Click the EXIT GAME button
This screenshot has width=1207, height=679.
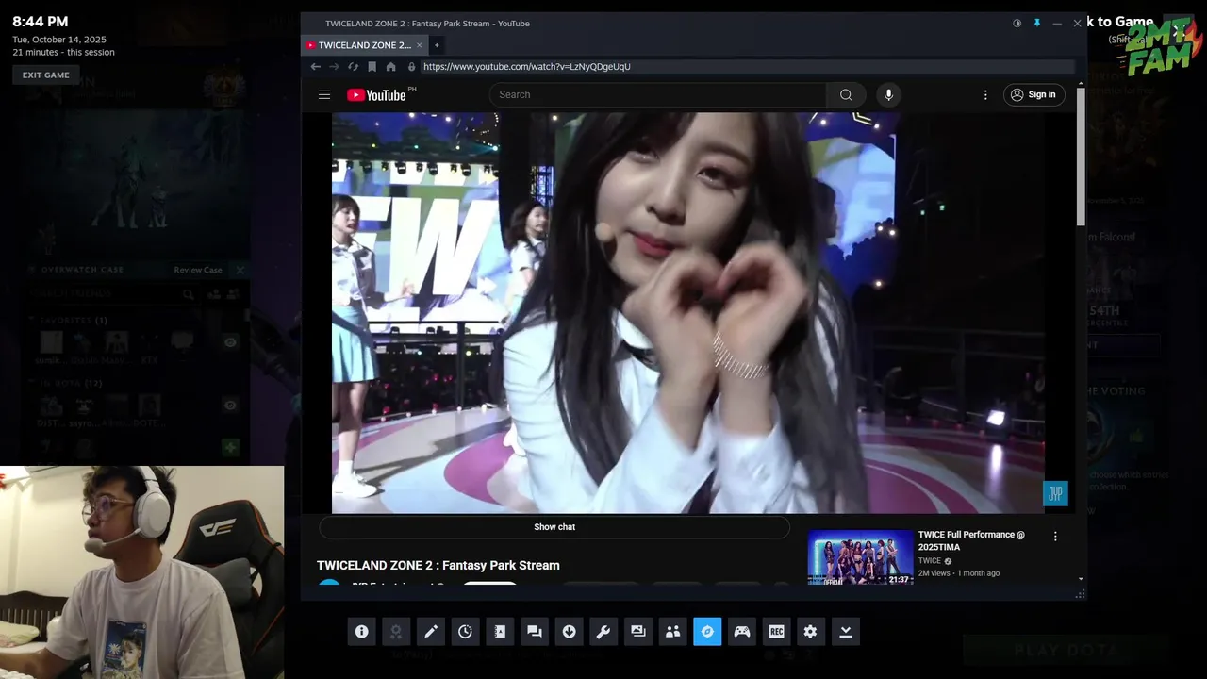tap(46, 75)
